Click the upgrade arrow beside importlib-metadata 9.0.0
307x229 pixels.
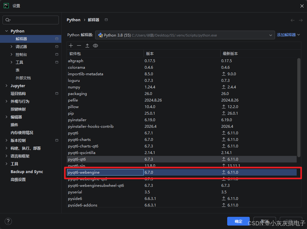pyautogui.click(x=223, y=74)
